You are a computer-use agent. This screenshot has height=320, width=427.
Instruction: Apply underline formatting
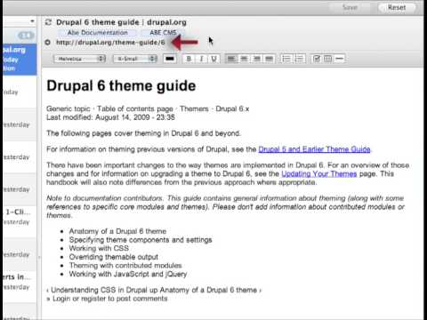pyautogui.click(x=213, y=59)
